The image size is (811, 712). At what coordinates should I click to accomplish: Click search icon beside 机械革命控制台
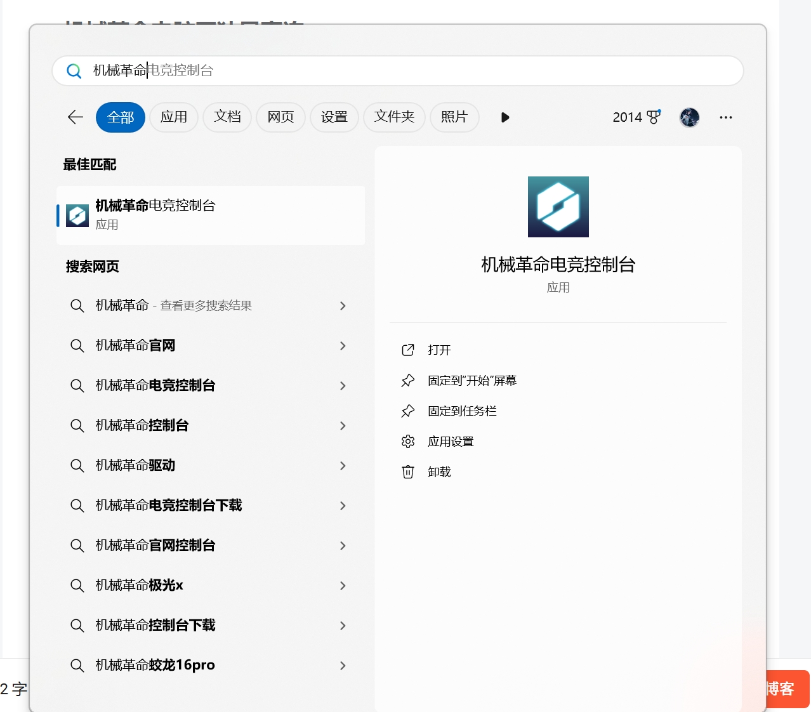click(77, 426)
